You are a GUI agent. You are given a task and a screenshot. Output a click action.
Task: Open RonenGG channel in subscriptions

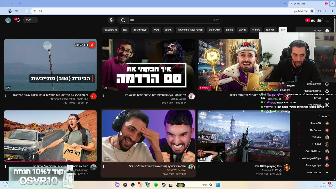pos(313,123)
